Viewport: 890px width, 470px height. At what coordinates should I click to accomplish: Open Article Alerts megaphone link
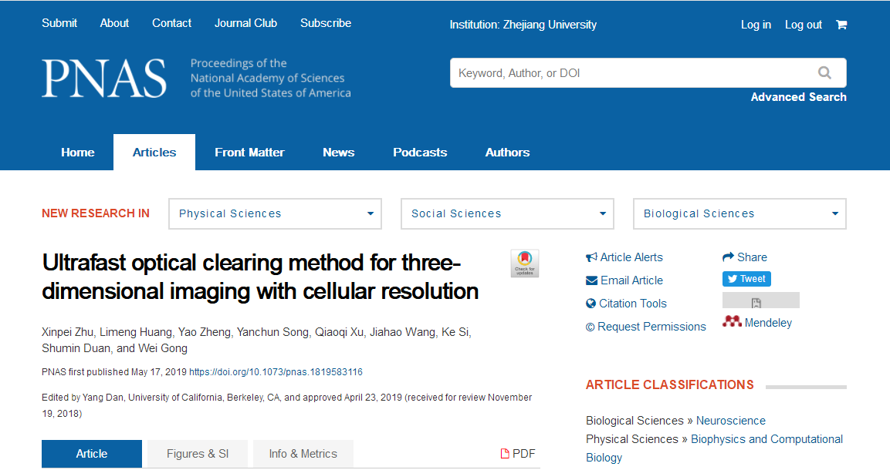tap(624, 257)
